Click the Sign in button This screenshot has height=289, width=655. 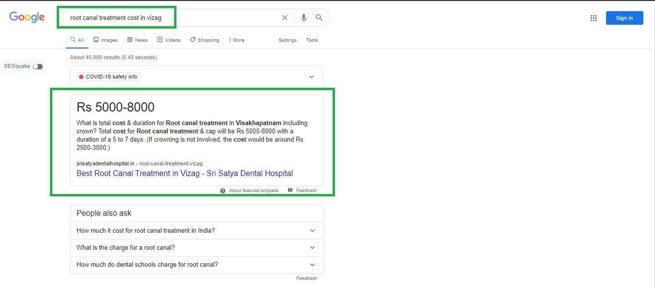point(624,18)
